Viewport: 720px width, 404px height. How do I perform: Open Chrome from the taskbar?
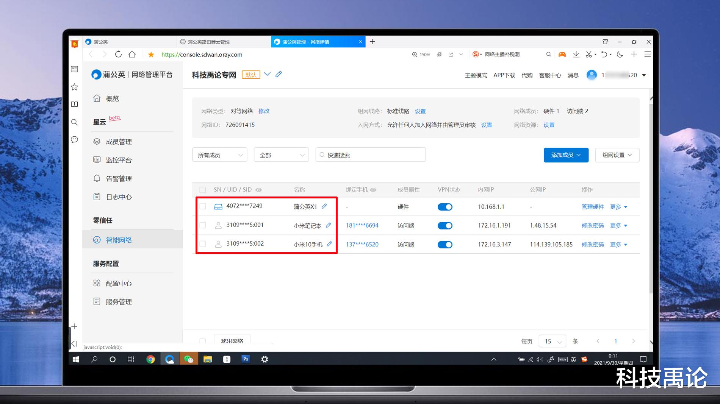click(150, 359)
